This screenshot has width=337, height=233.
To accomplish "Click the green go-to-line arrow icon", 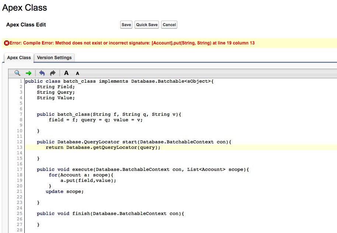I will tap(29, 73).
